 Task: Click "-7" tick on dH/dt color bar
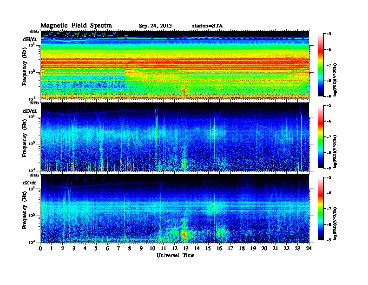329,65
